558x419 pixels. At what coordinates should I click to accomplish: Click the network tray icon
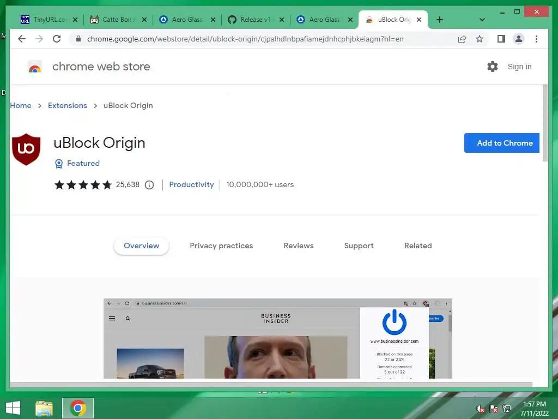[x=507, y=409]
